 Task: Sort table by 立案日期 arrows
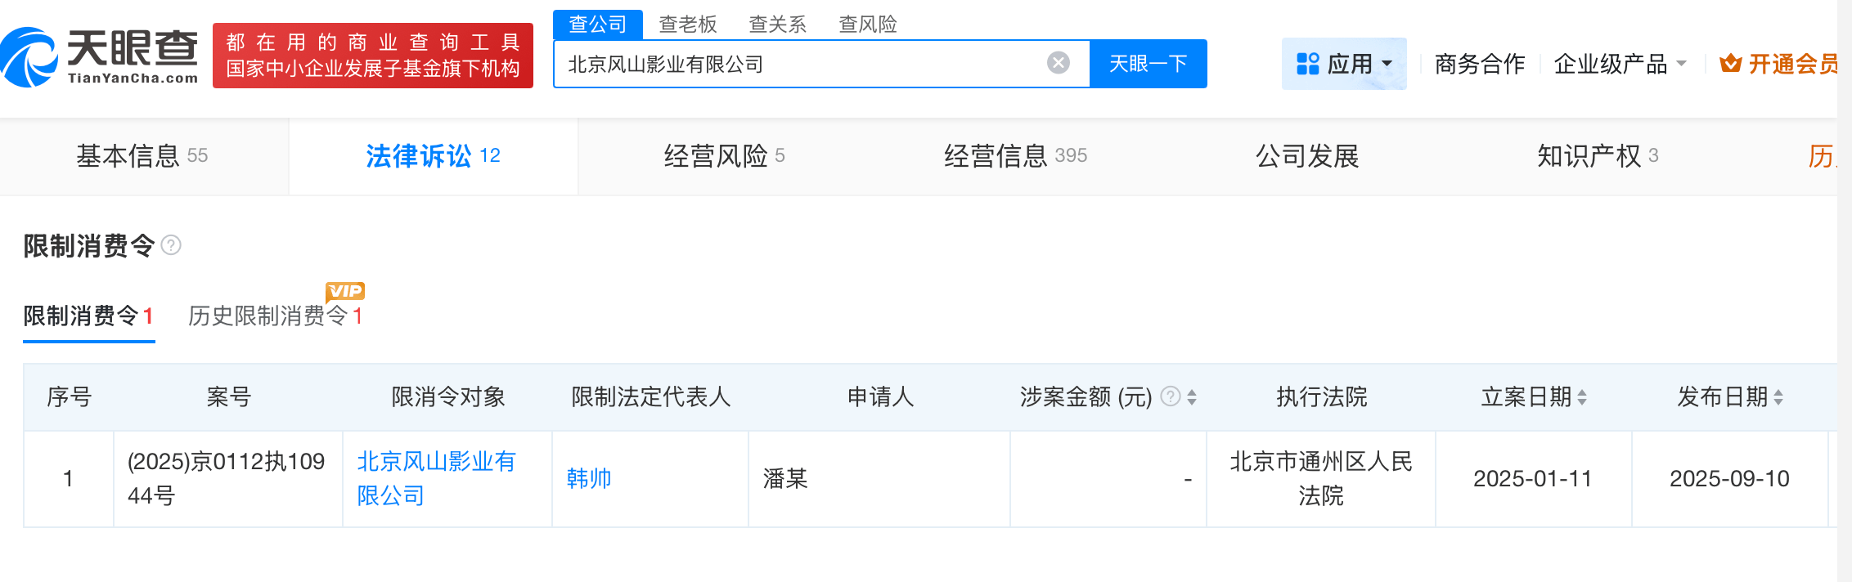click(x=1582, y=397)
